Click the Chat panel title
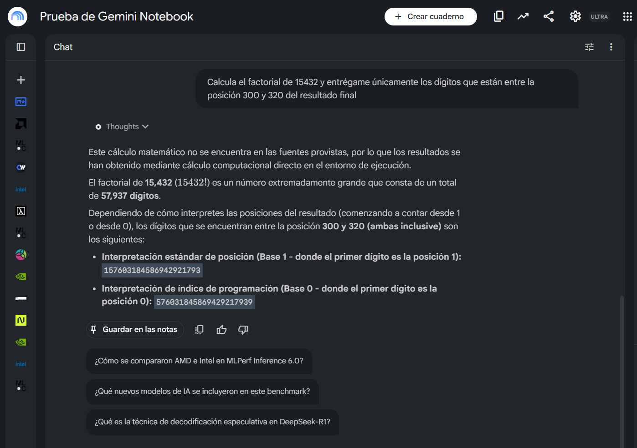 pyautogui.click(x=63, y=47)
